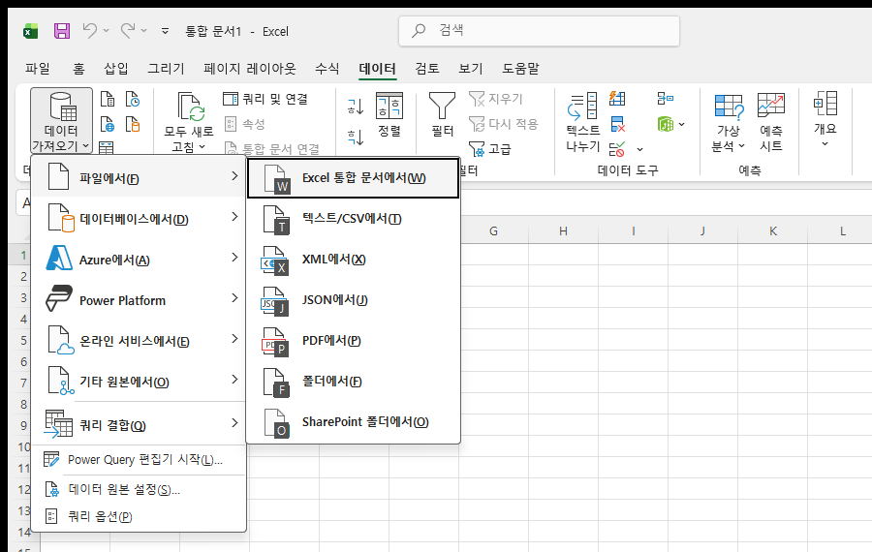Click the 검색 search box
The height and width of the screenshot is (552, 872).
point(539,31)
